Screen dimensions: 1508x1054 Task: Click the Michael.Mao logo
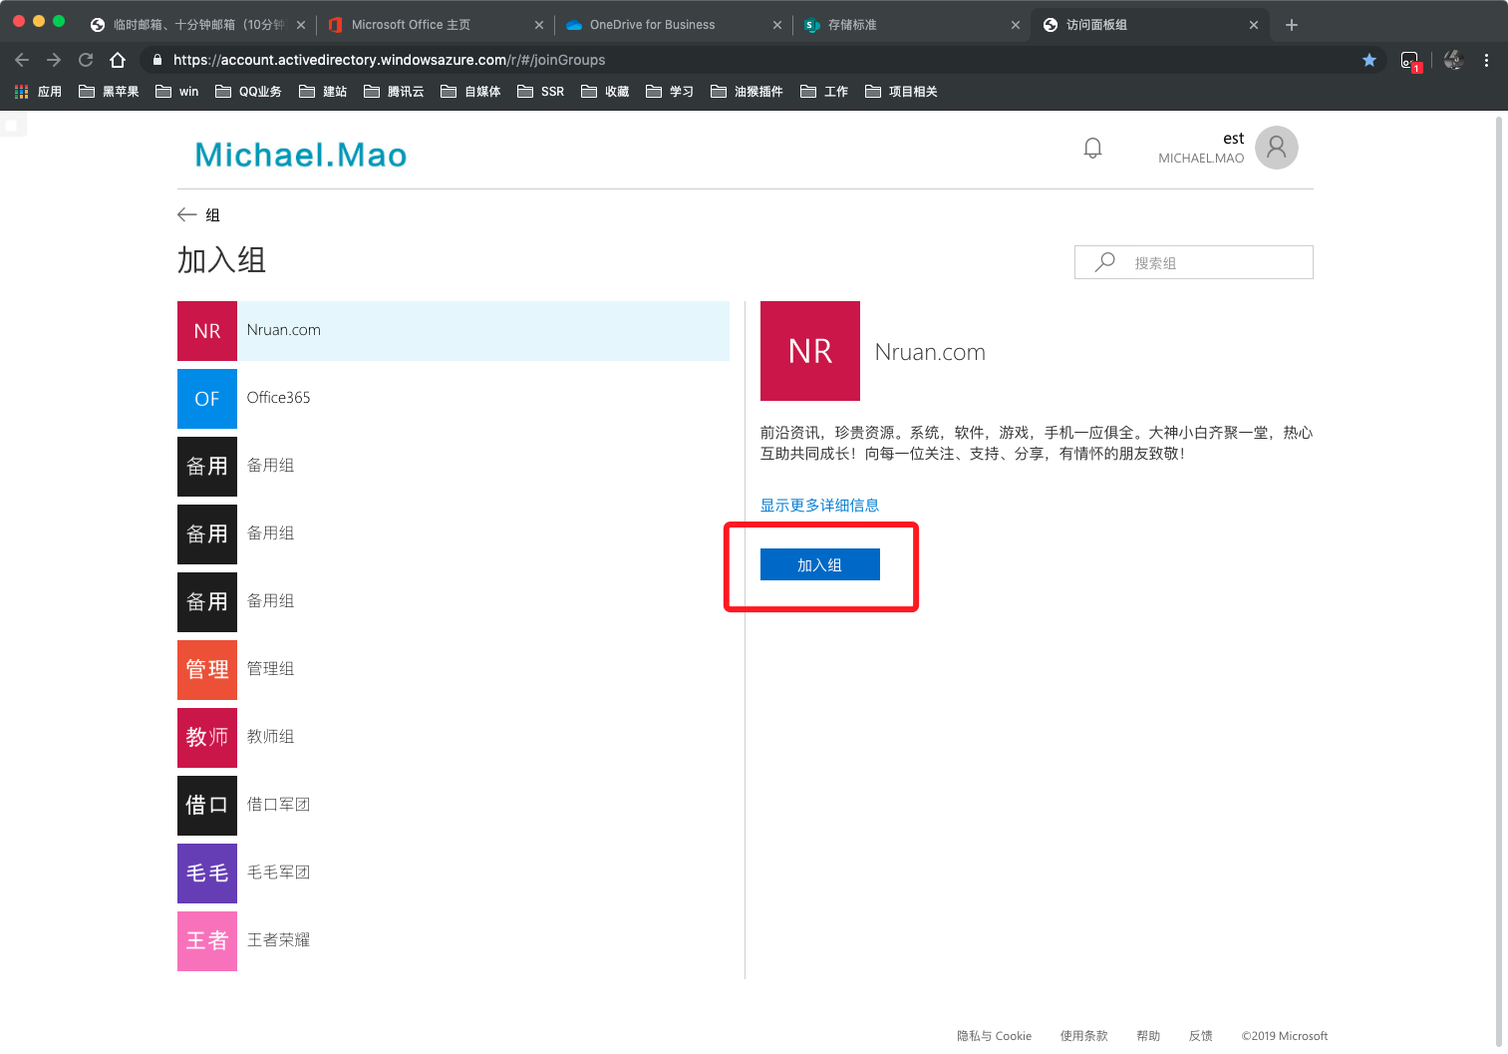pos(301,155)
